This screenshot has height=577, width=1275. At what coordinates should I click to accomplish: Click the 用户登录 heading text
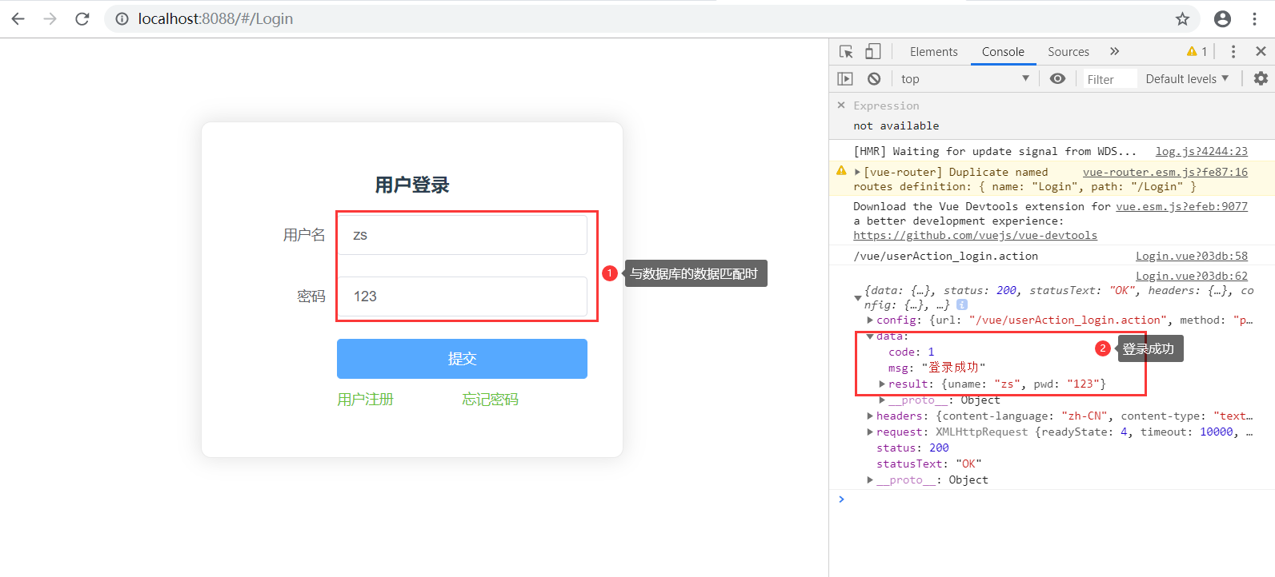(x=412, y=185)
